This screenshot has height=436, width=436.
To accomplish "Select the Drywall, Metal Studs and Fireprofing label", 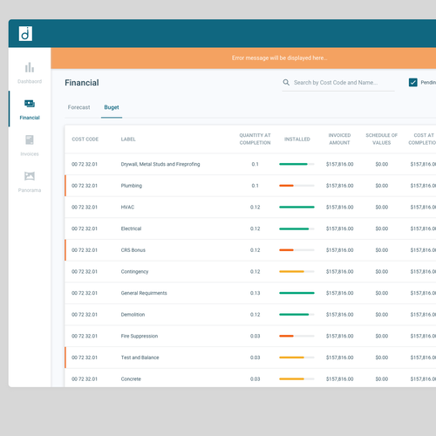I will click(160, 164).
